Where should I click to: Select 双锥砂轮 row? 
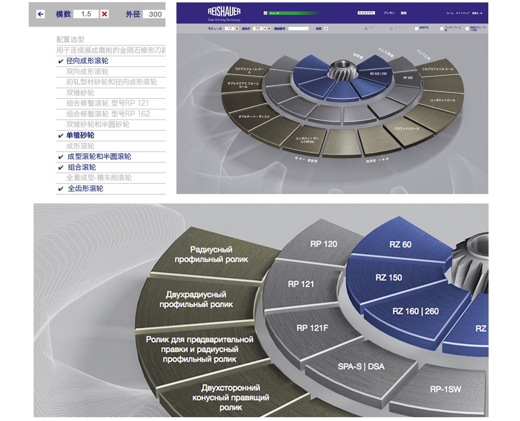point(111,93)
